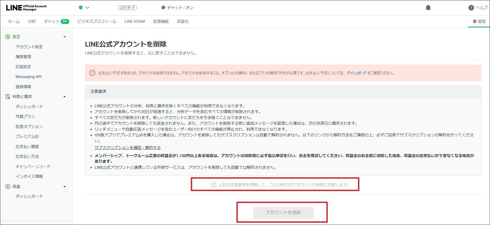
Task: Click the LINE公式アカウントを削除 heading
Action: pyautogui.click(x=126, y=44)
